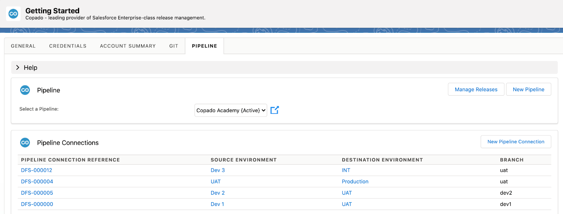Image resolution: width=563 pixels, height=214 pixels.
Task: Open the Production destination environment
Action: pyautogui.click(x=355, y=182)
